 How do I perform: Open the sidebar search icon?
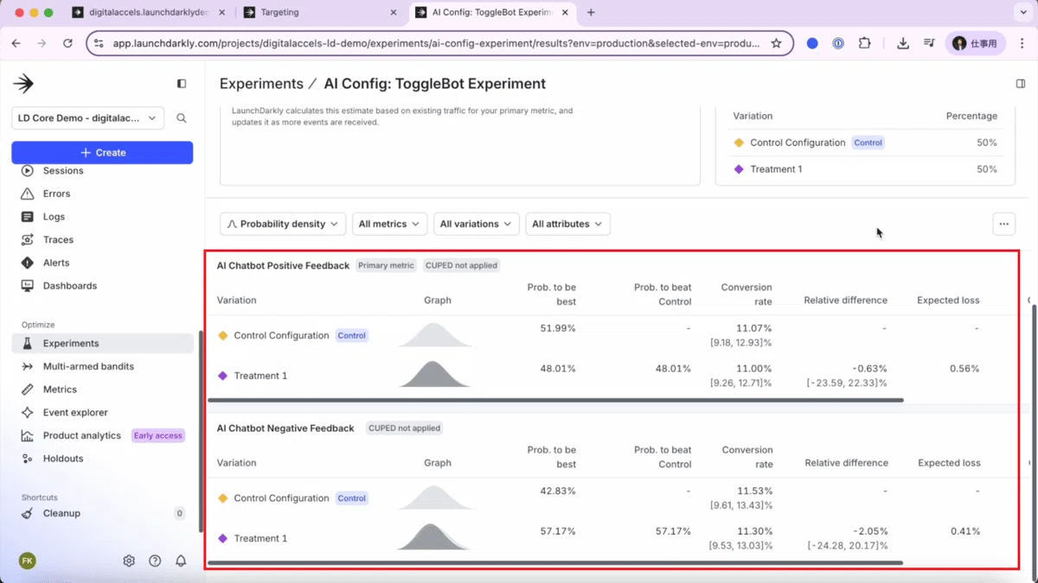(x=182, y=118)
